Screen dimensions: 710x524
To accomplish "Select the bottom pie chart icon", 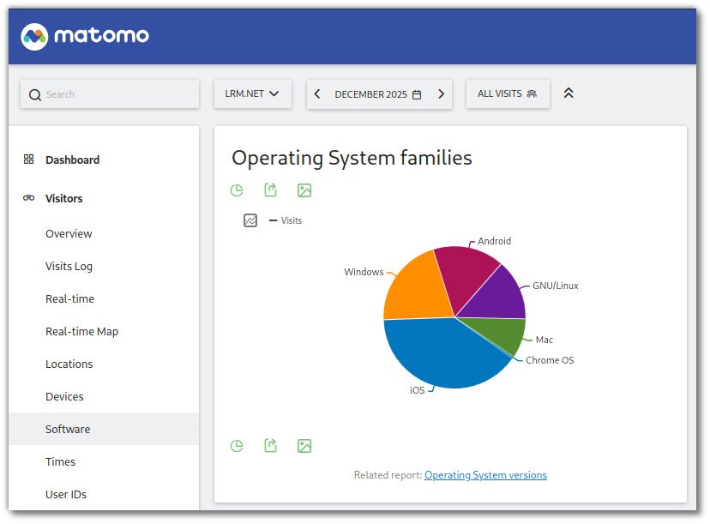I will coord(237,445).
